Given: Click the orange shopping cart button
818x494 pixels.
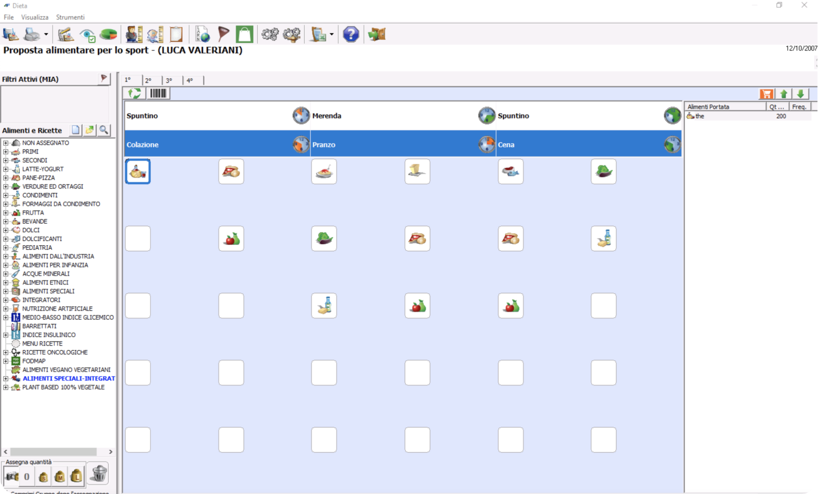Looking at the screenshot, I should pyautogui.click(x=767, y=94).
